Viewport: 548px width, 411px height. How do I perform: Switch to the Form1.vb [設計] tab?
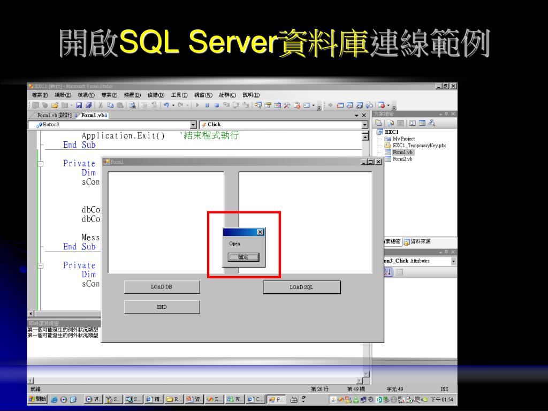[x=55, y=116]
